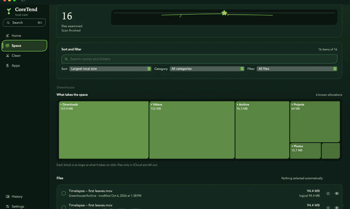This screenshot has width=350, height=209.
Task: Open the Filter dropdown, All files
Action: (x=297, y=69)
